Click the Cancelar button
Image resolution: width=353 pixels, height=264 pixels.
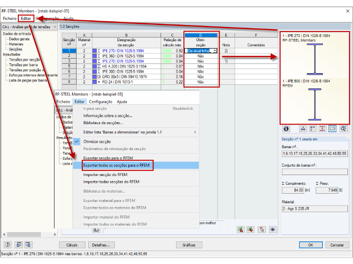(x=337, y=245)
